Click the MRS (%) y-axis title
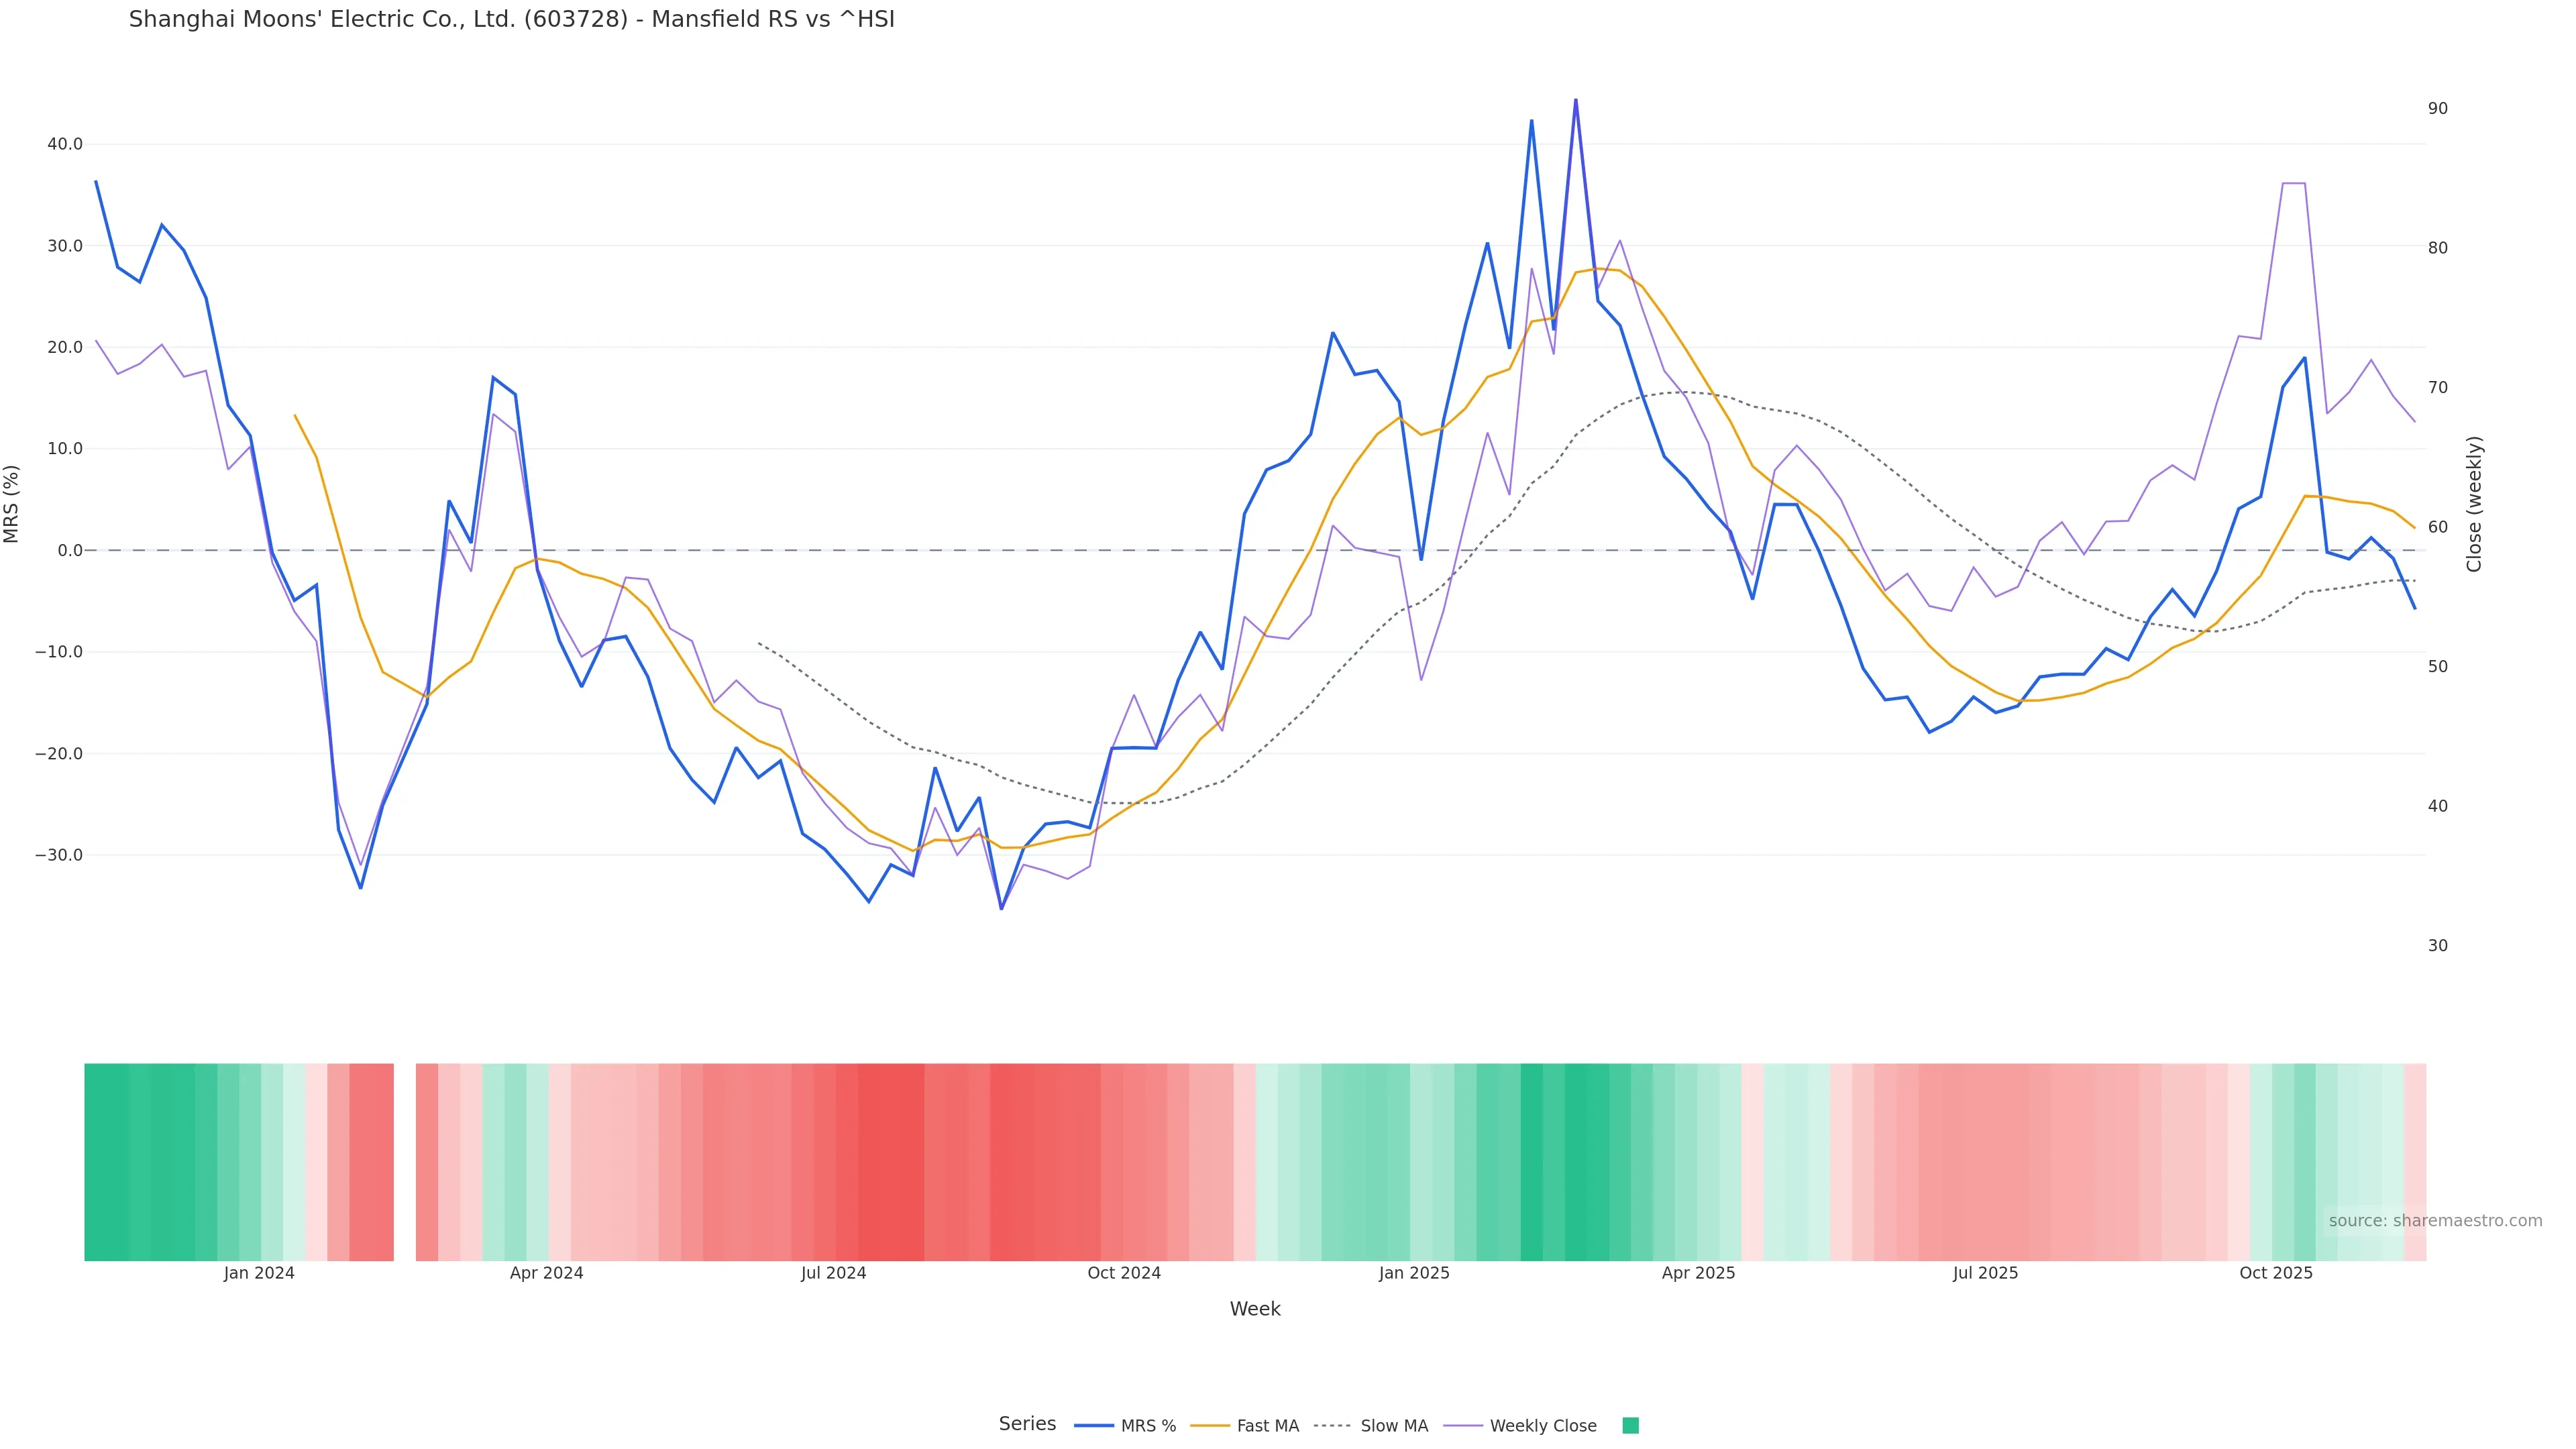 [x=12, y=504]
